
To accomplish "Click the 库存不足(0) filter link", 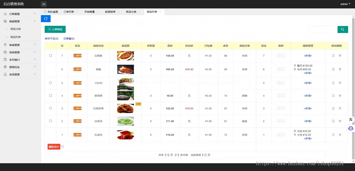I will (x=51, y=39).
